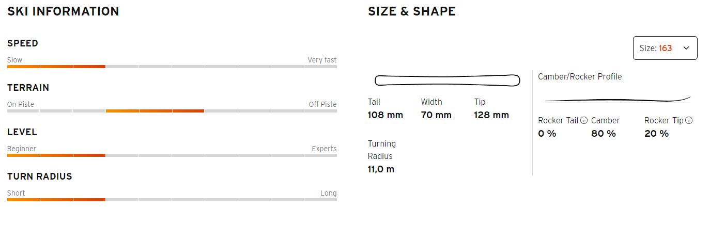This screenshot has height=241, width=725.
Task: Click the camber/rocker profile curve graphic
Action: point(618,99)
